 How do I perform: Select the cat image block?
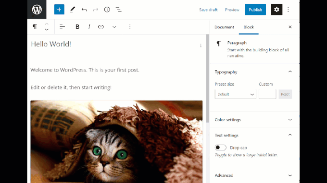pyautogui.click(x=116, y=142)
